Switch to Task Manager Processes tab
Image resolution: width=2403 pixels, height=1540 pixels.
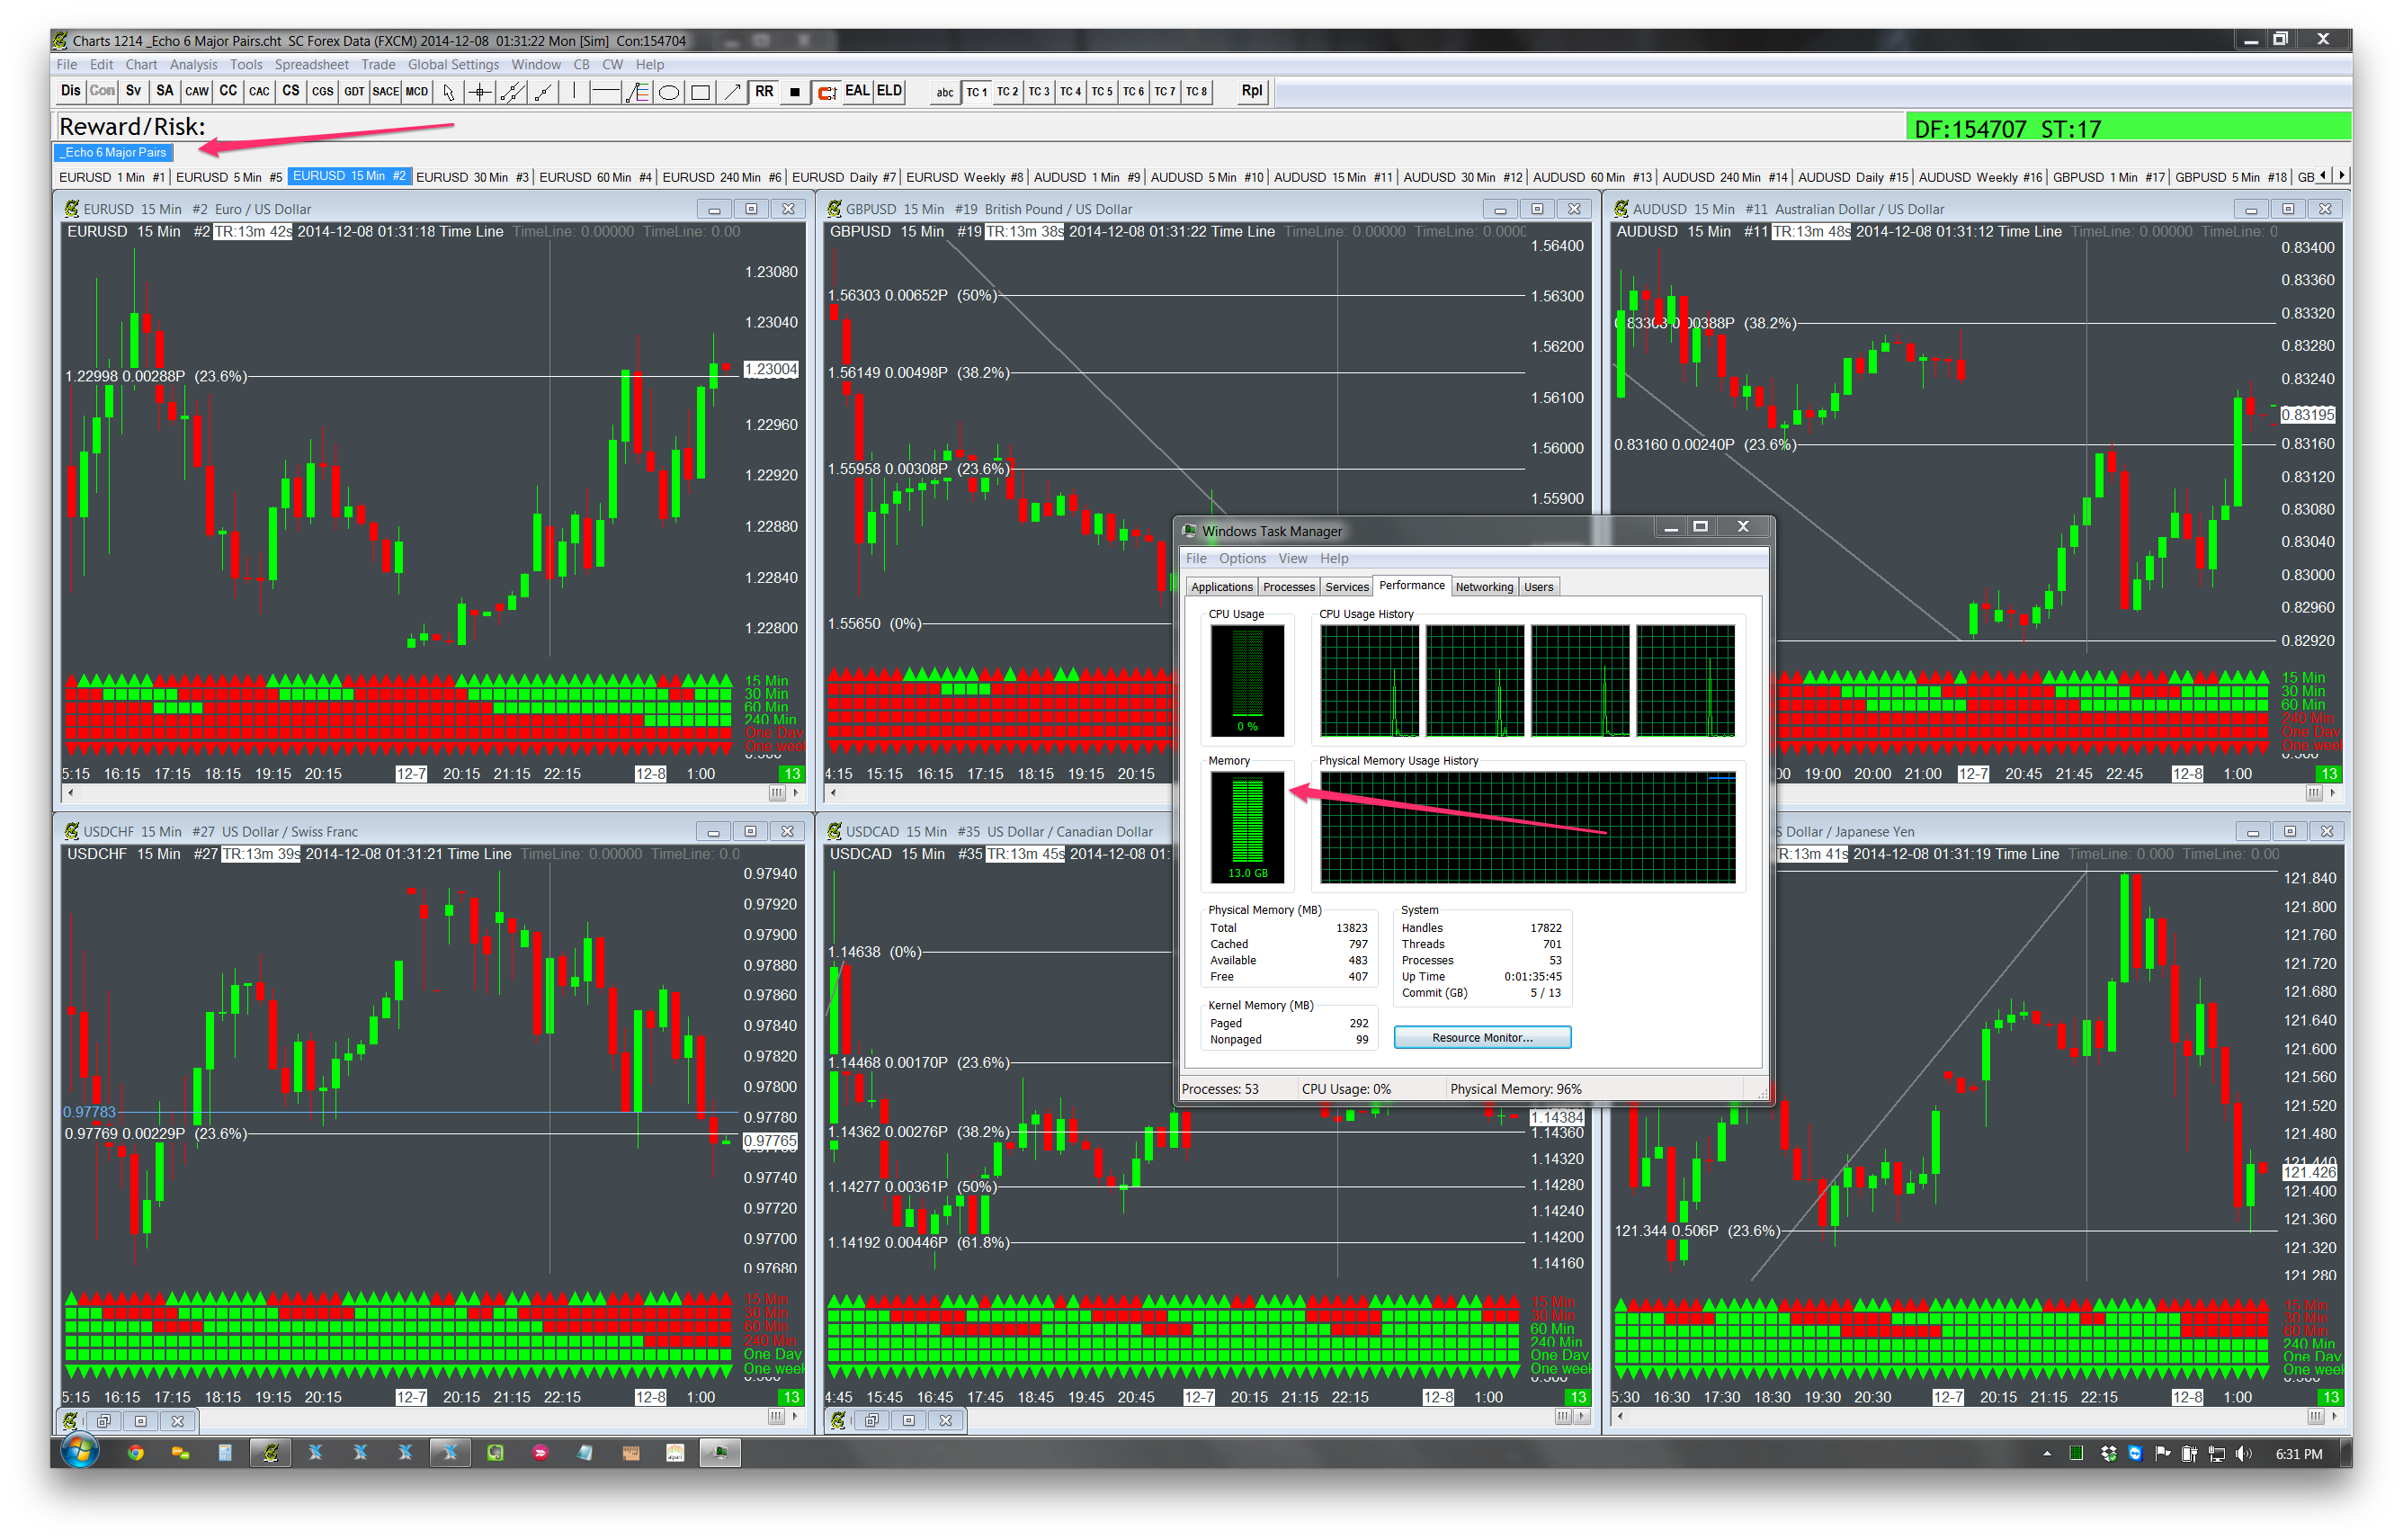1289,587
